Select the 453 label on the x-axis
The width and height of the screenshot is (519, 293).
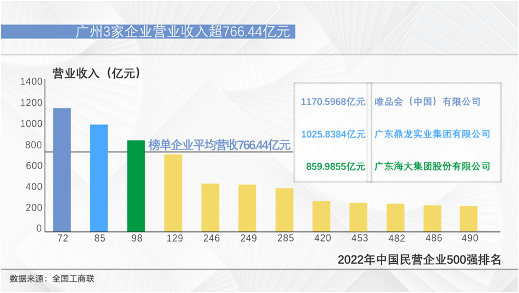tap(358, 239)
